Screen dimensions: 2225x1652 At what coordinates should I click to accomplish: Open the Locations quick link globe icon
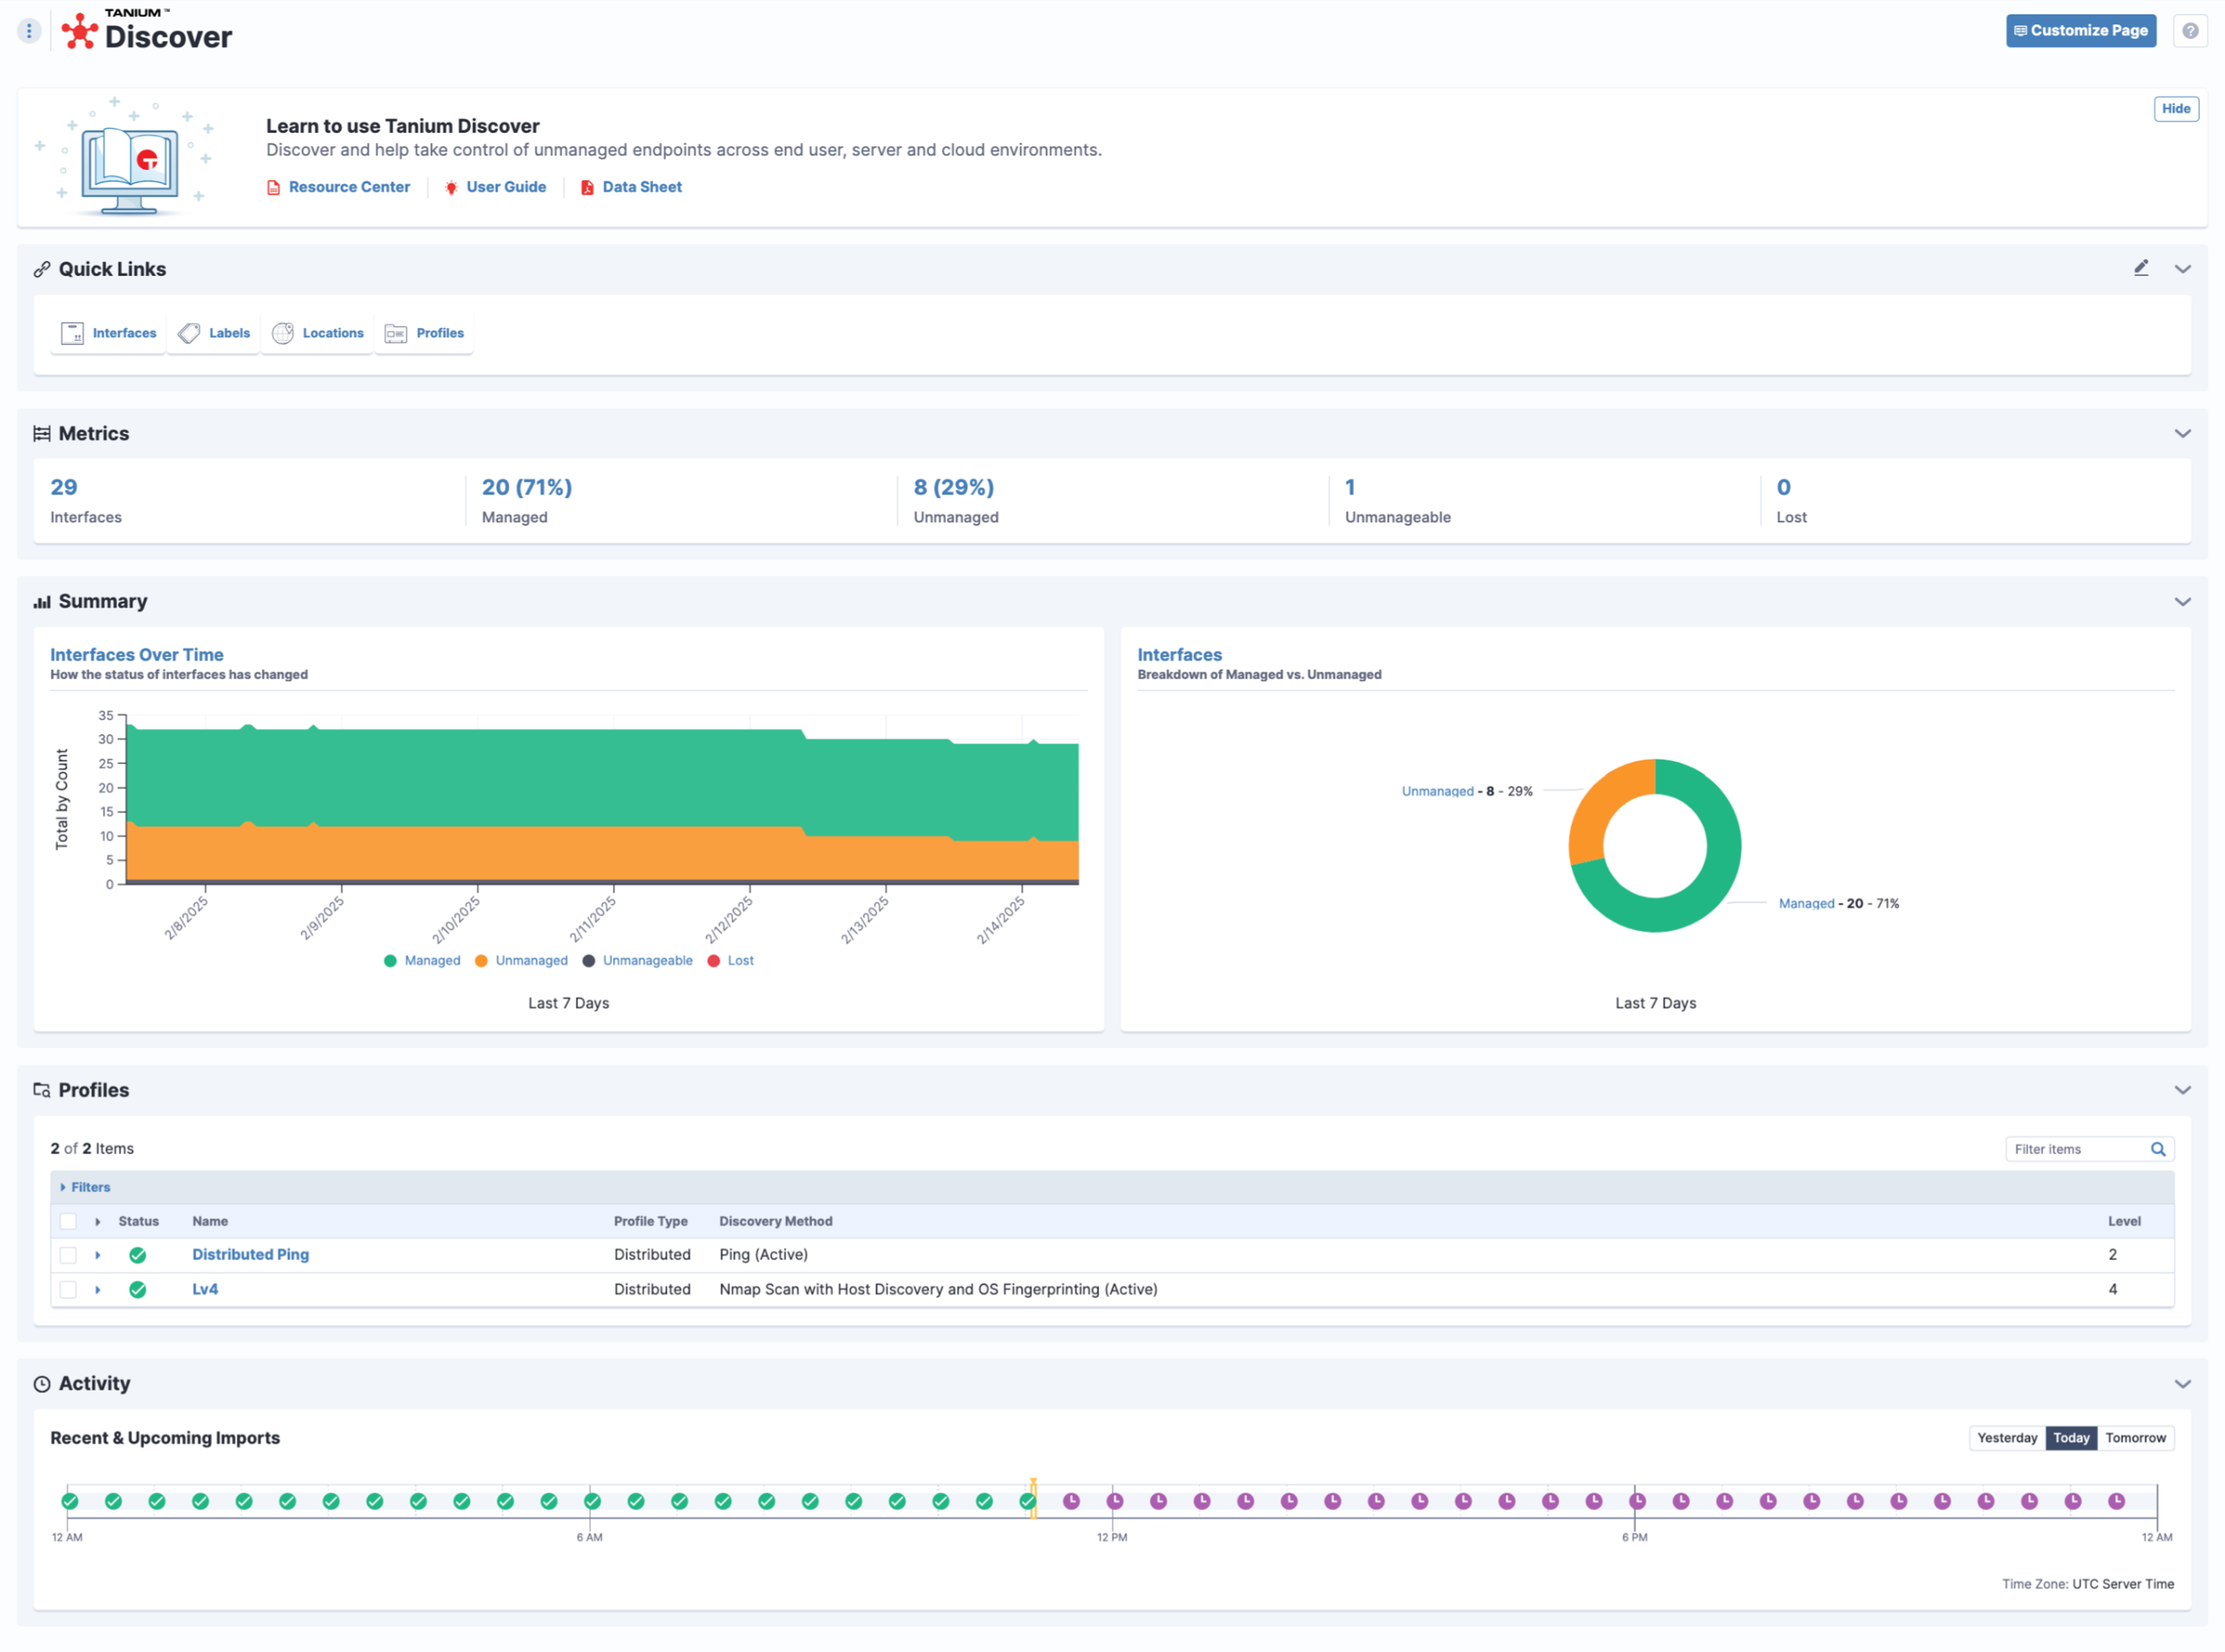(x=283, y=333)
